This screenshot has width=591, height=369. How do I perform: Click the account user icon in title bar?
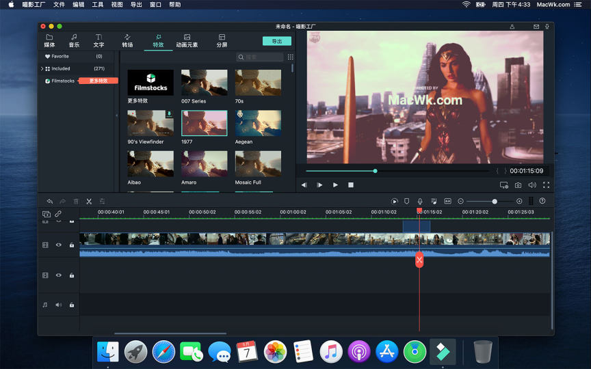pyautogui.click(x=512, y=27)
